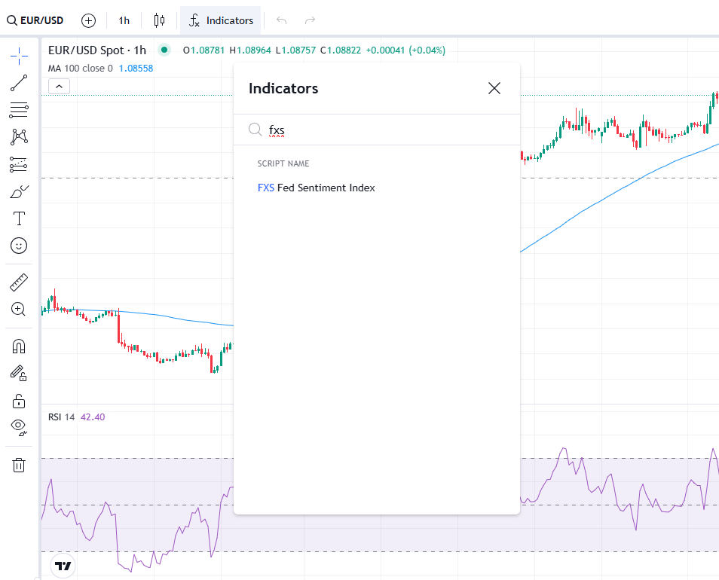Activate the zoom in tool

click(x=19, y=310)
